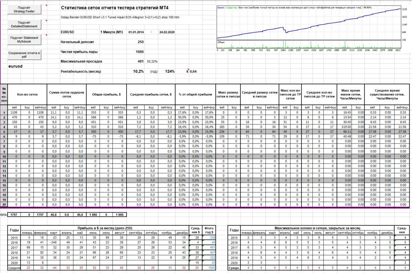Select the Прибыль в $ за месяц (депо 250) header
This screenshot has width=412, height=273.
click(105, 228)
